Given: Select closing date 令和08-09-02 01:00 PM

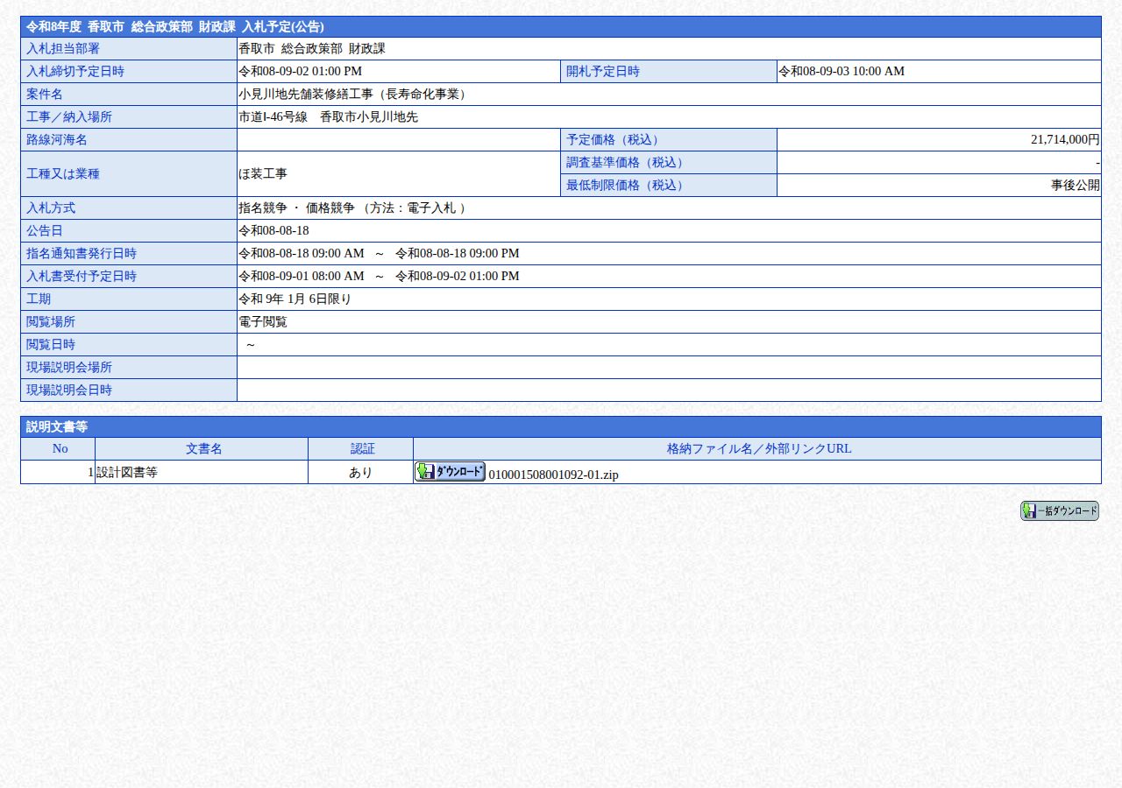Looking at the screenshot, I should point(300,72).
